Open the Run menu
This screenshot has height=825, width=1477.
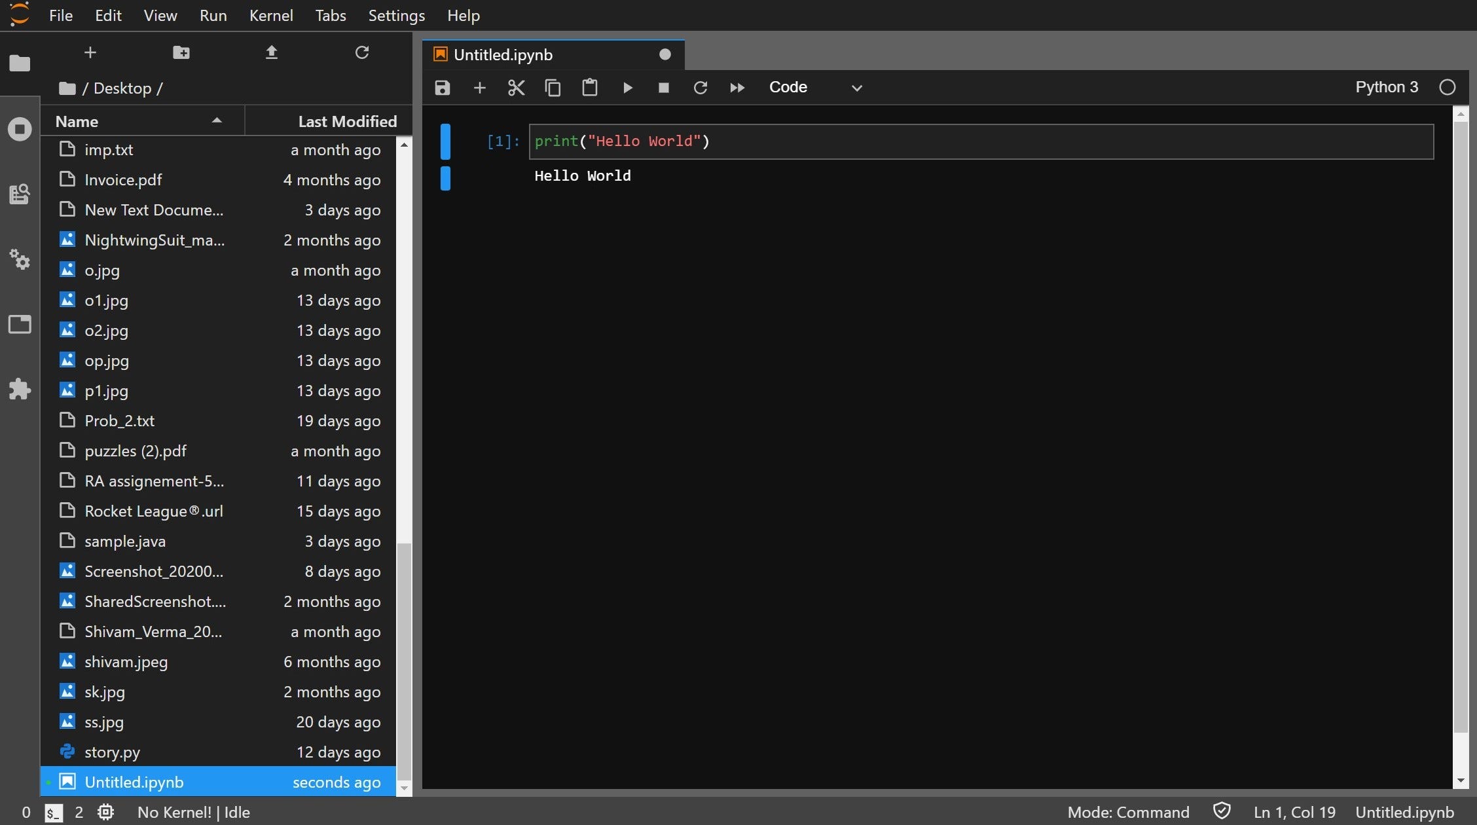pos(213,15)
